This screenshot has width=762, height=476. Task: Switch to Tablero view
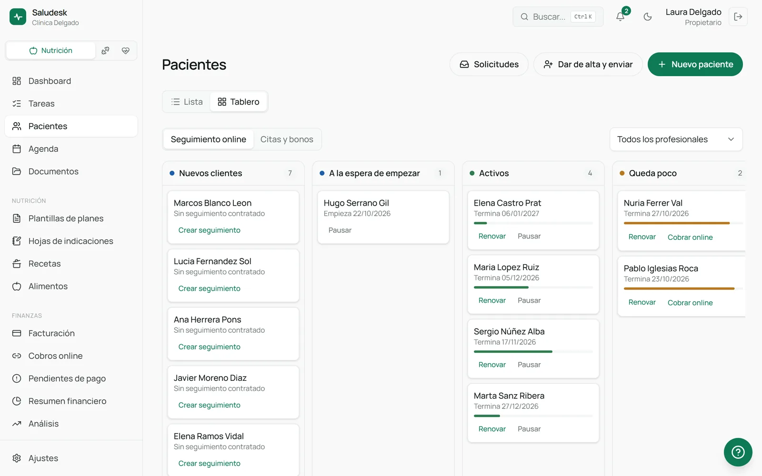[239, 102]
